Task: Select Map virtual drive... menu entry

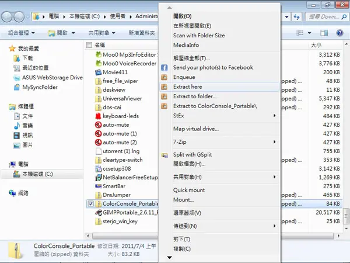Action: 196,129
